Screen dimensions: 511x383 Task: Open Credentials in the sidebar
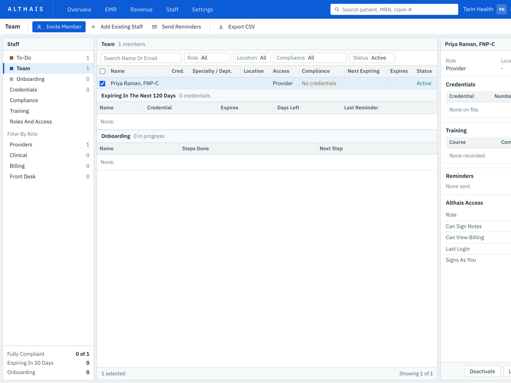(x=49, y=90)
